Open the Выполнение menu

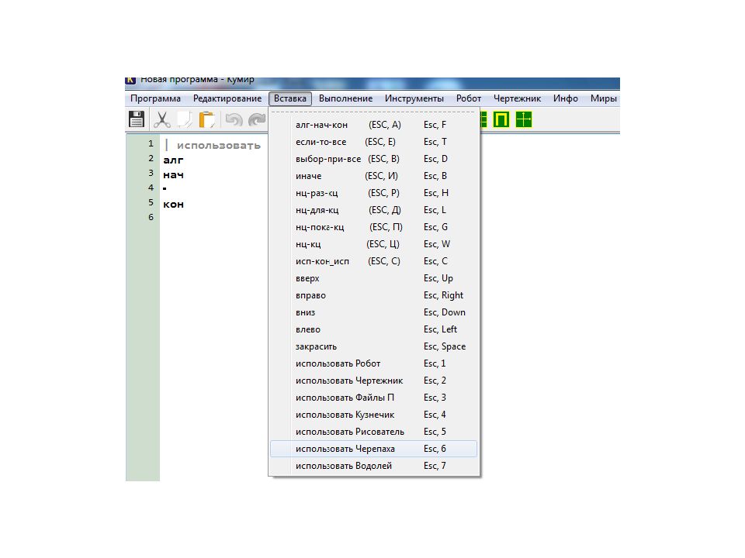click(x=345, y=98)
